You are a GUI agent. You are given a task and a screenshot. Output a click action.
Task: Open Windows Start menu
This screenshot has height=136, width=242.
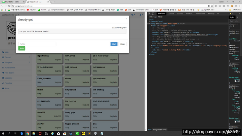tap(3, 134)
